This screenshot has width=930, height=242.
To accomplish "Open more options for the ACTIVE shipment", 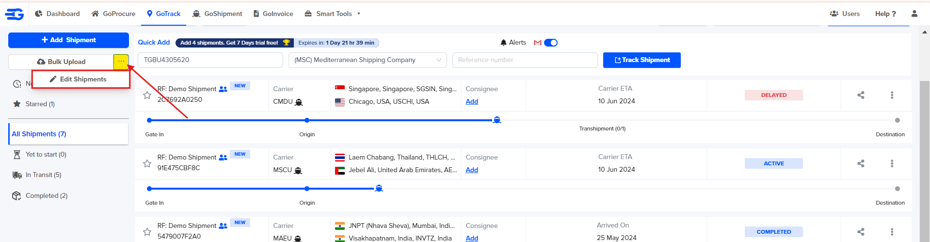I will point(892,163).
